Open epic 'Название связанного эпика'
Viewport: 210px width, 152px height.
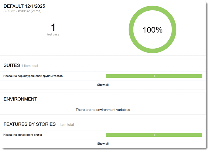coord(23,135)
